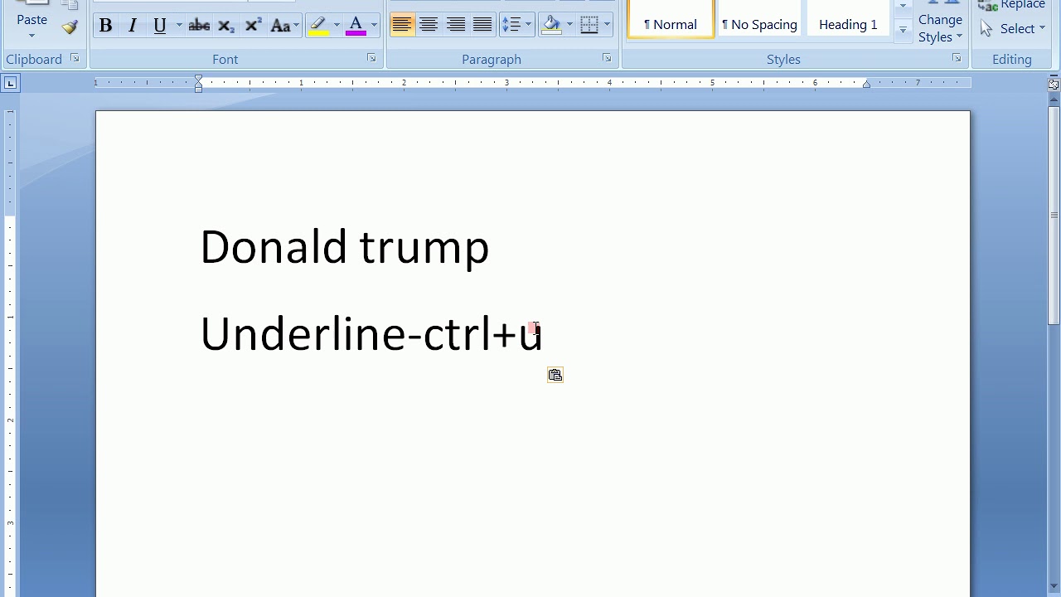Show next row of styles gallery

[903, 7]
